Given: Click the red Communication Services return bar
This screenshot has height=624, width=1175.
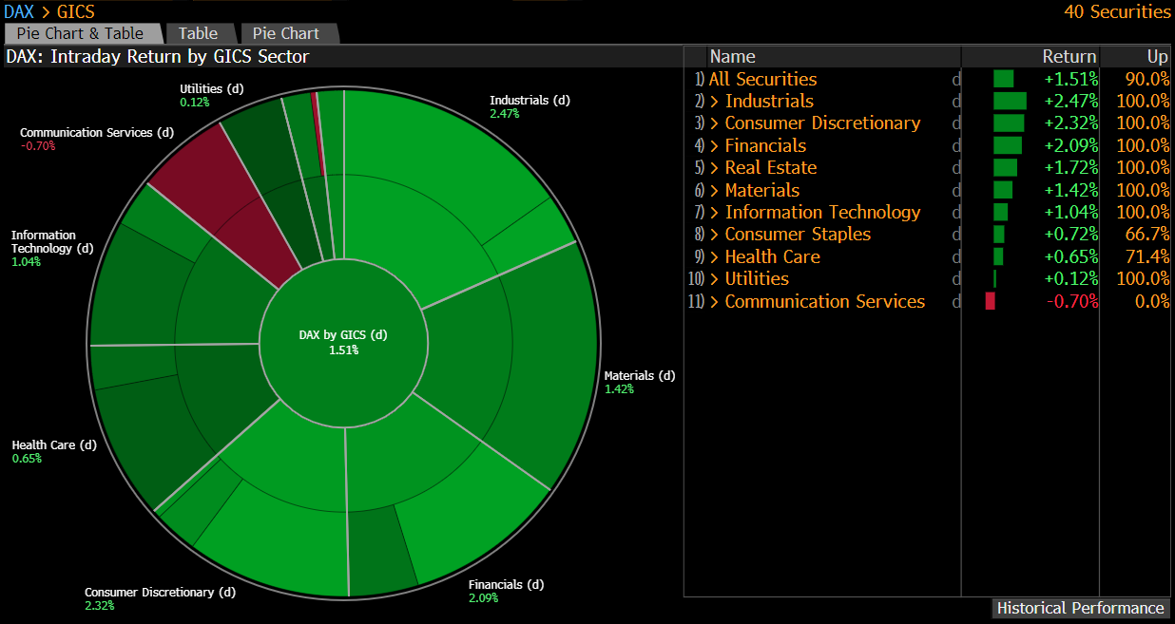Looking at the screenshot, I should (990, 302).
